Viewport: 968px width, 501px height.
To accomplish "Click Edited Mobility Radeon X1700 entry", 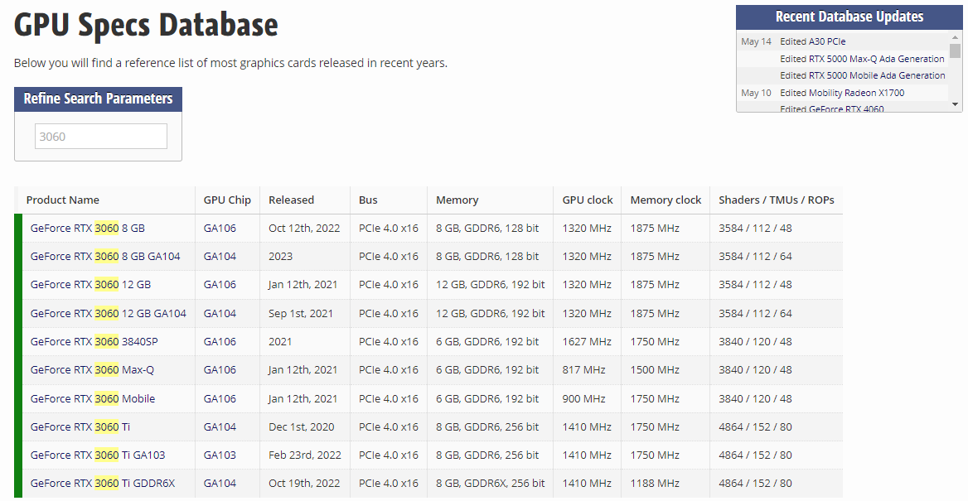I will [x=842, y=93].
